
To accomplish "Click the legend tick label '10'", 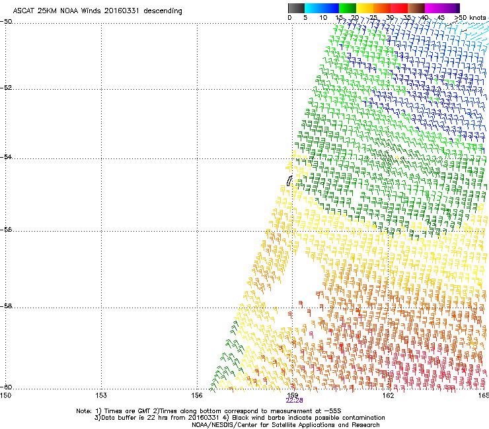I will [x=323, y=18].
